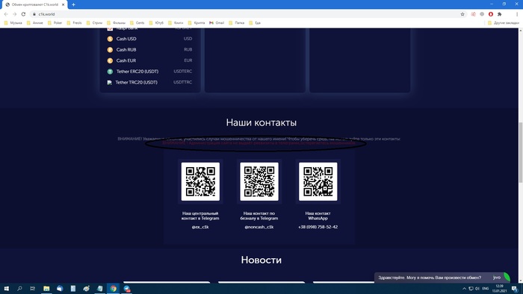Open the Windows Start menu
This screenshot has height=294, width=523.
[6, 288]
